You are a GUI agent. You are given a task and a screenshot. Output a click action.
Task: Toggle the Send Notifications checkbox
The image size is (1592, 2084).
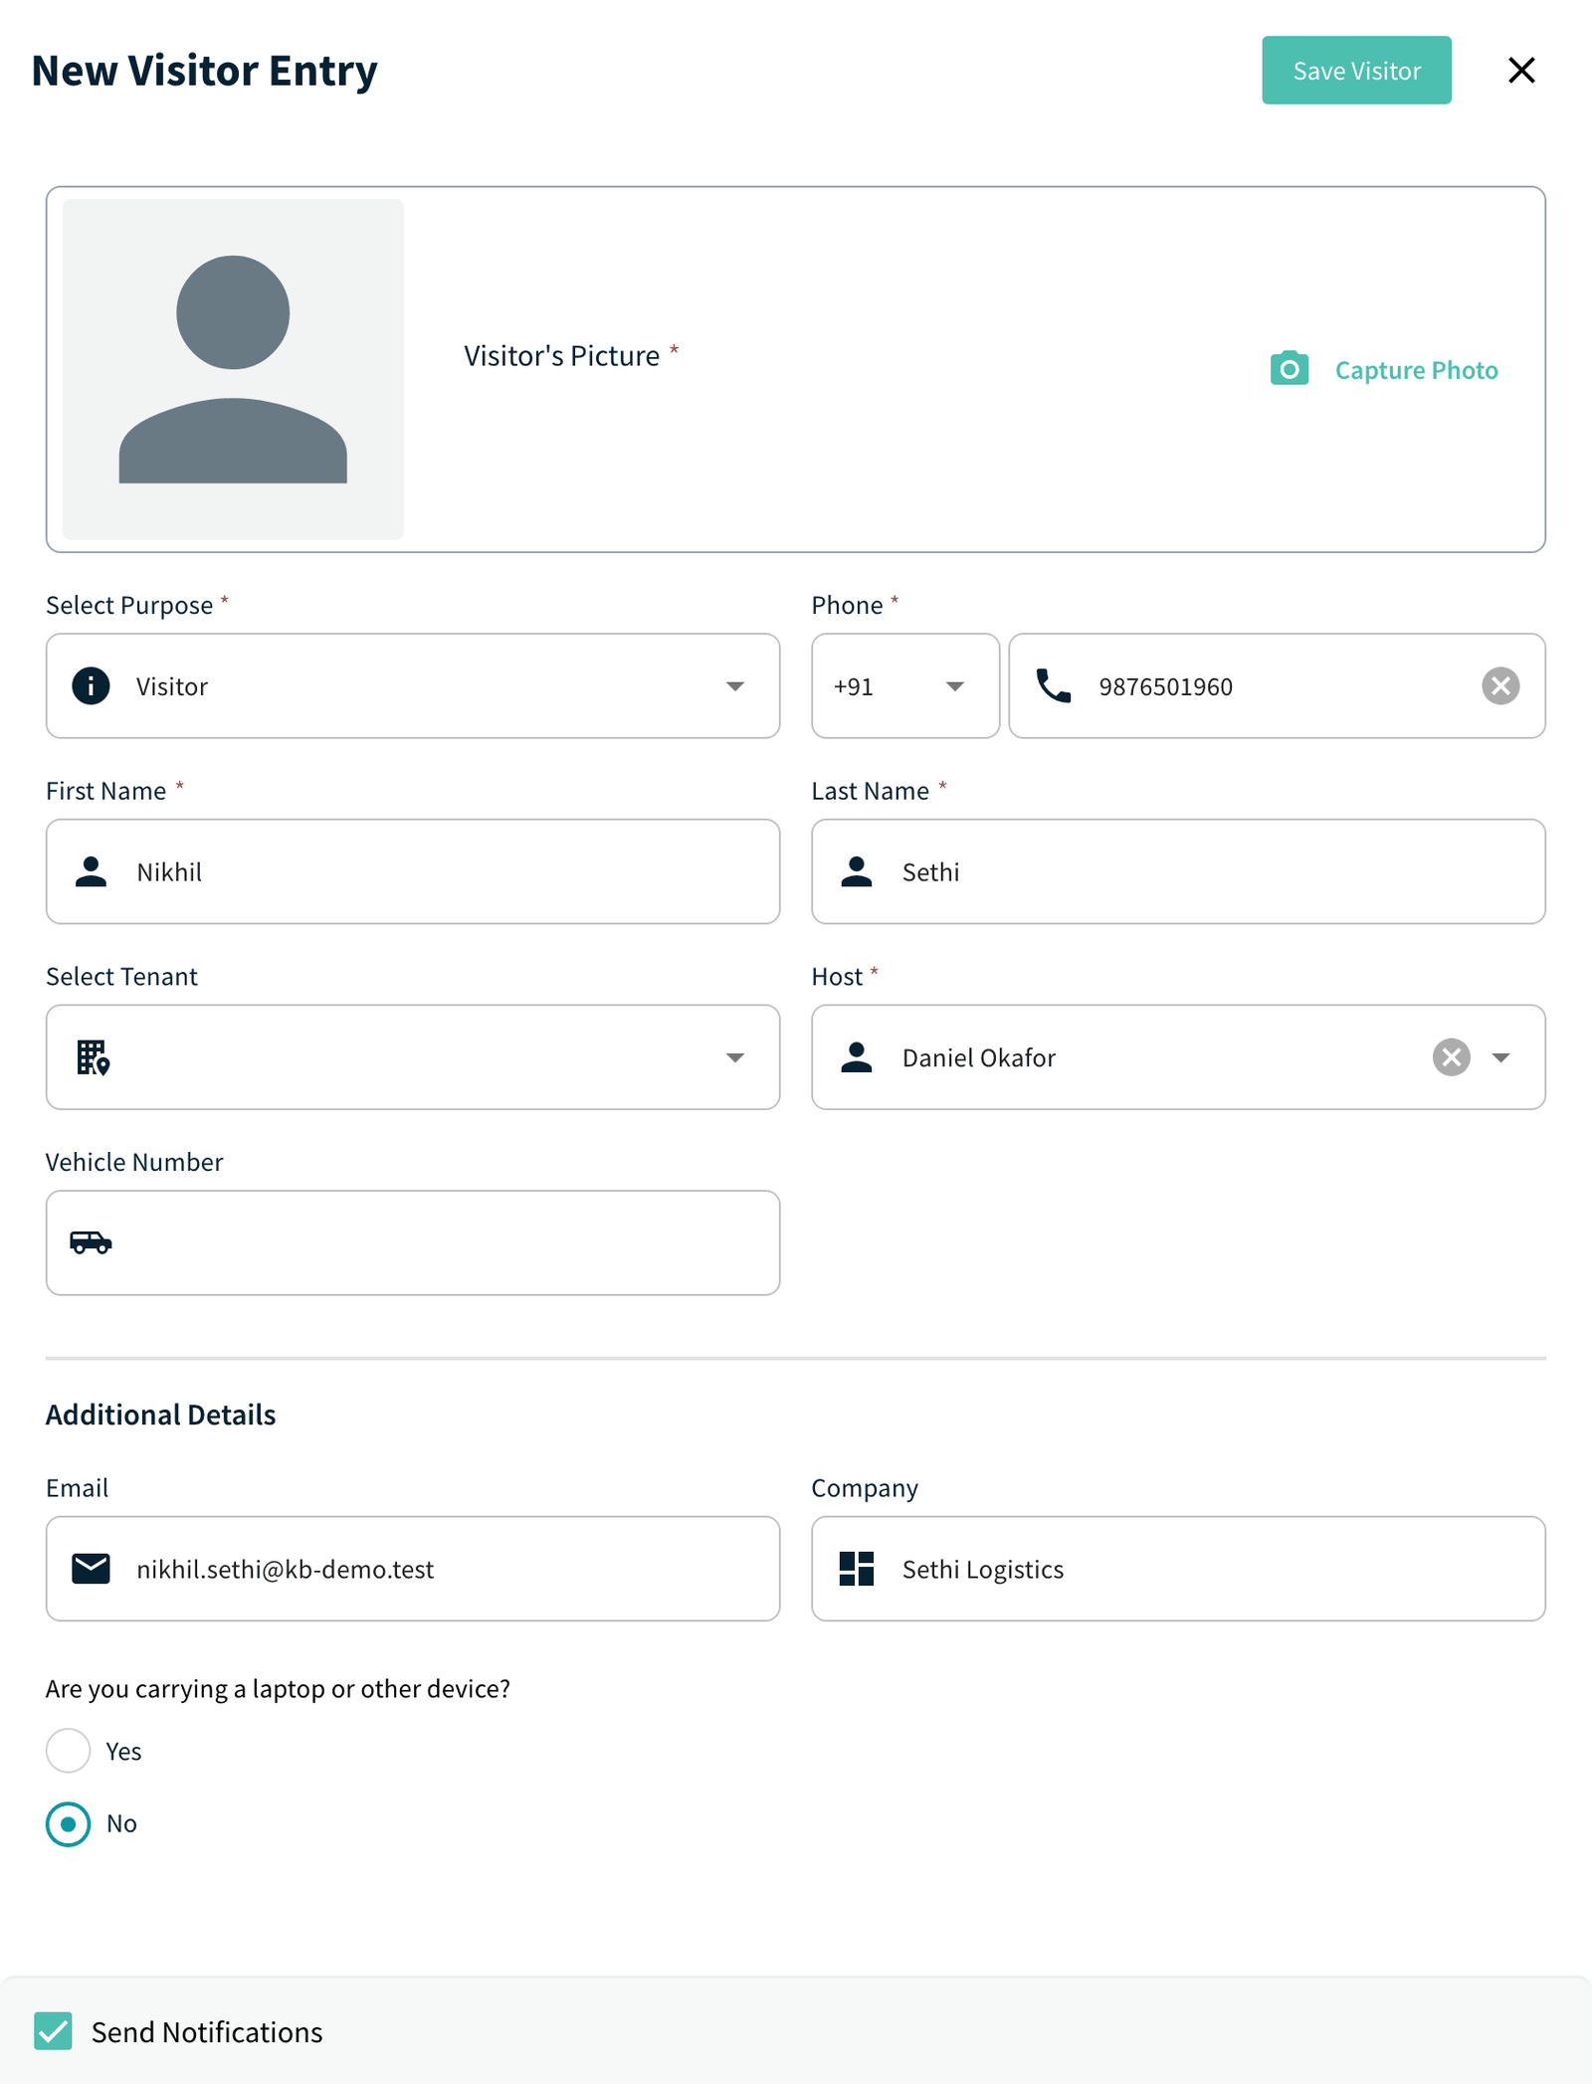(54, 2031)
